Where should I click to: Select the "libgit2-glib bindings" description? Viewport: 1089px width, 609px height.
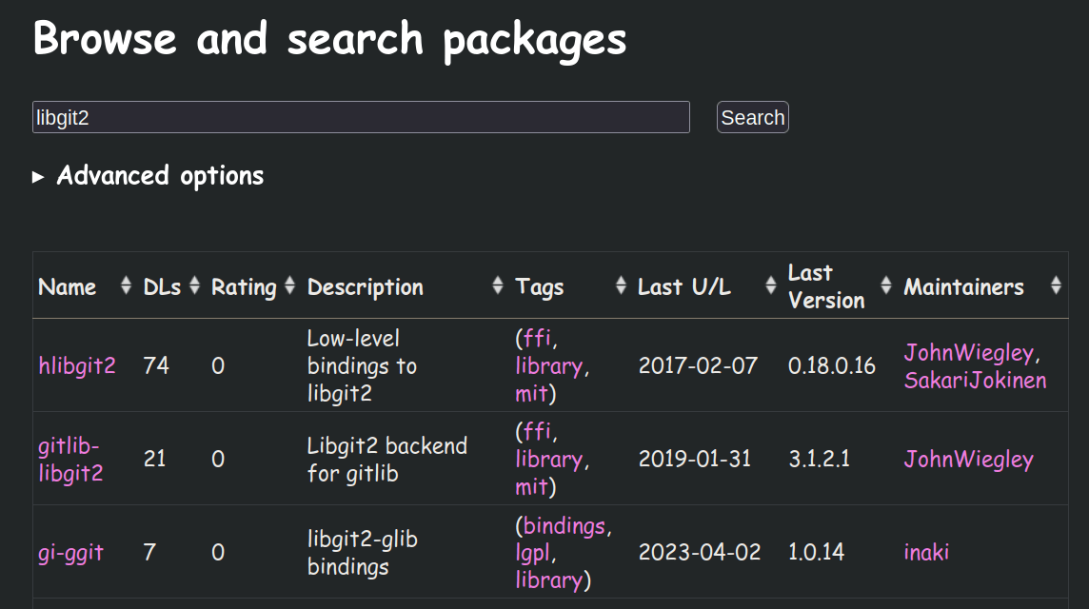tap(363, 553)
